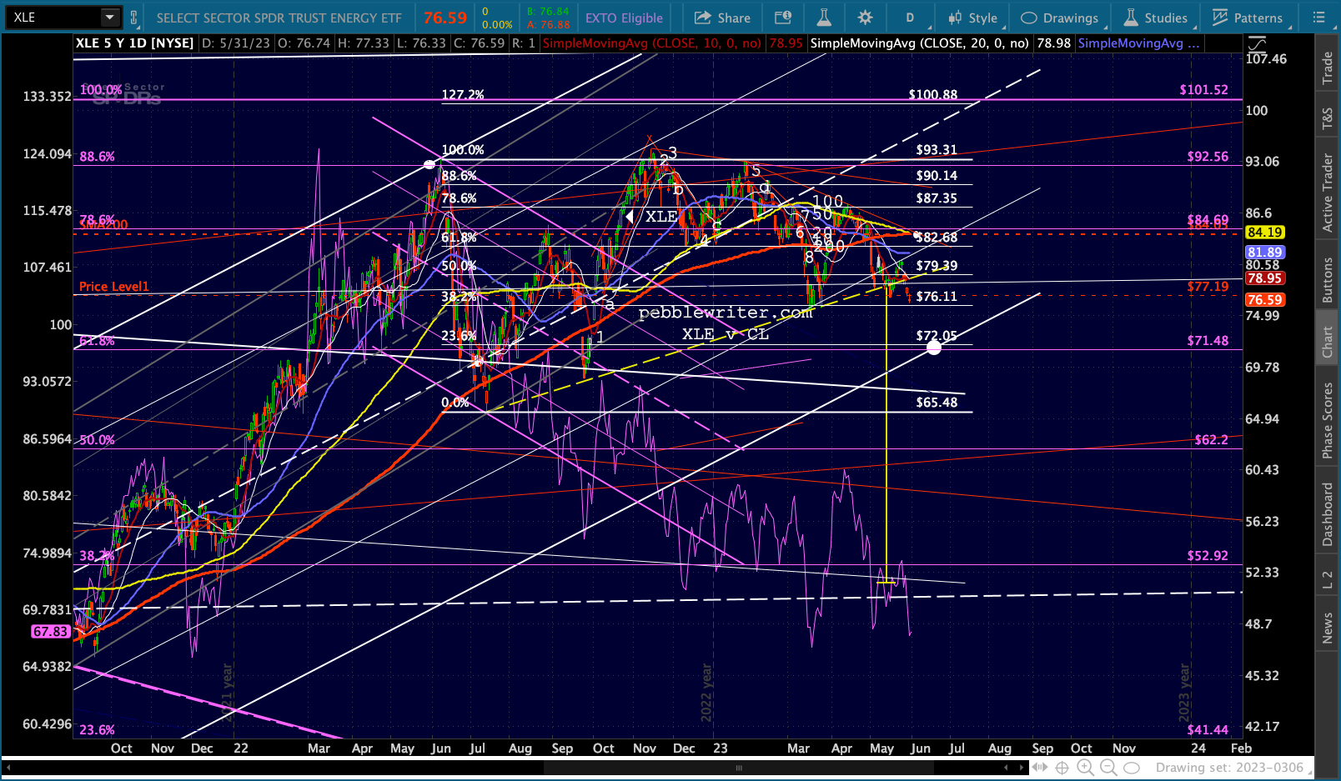1341x781 pixels.
Task: Click the $41.44 magenta level label
Action: [1208, 730]
